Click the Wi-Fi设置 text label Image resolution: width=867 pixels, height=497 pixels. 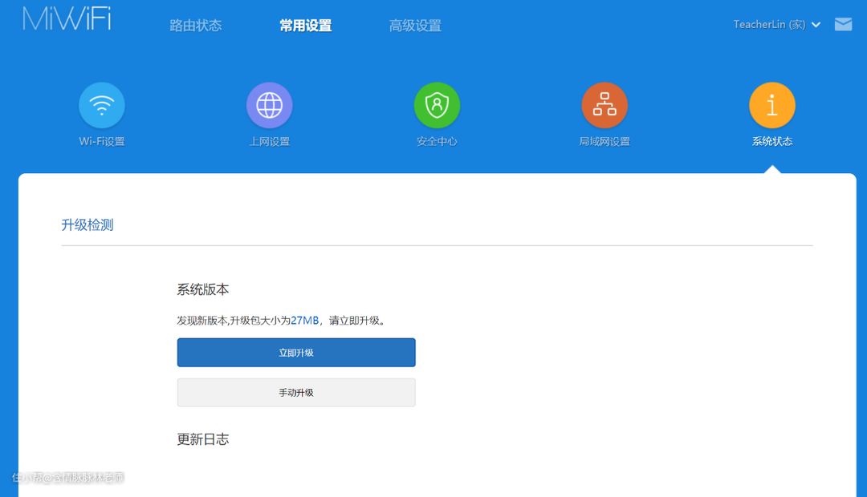click(x=102, y=142)
